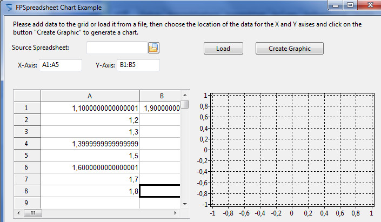The width and height of the screenshot is (381, 222).
Task: Click the horizontal scrollbar thumb
Action: click(33, 213)
